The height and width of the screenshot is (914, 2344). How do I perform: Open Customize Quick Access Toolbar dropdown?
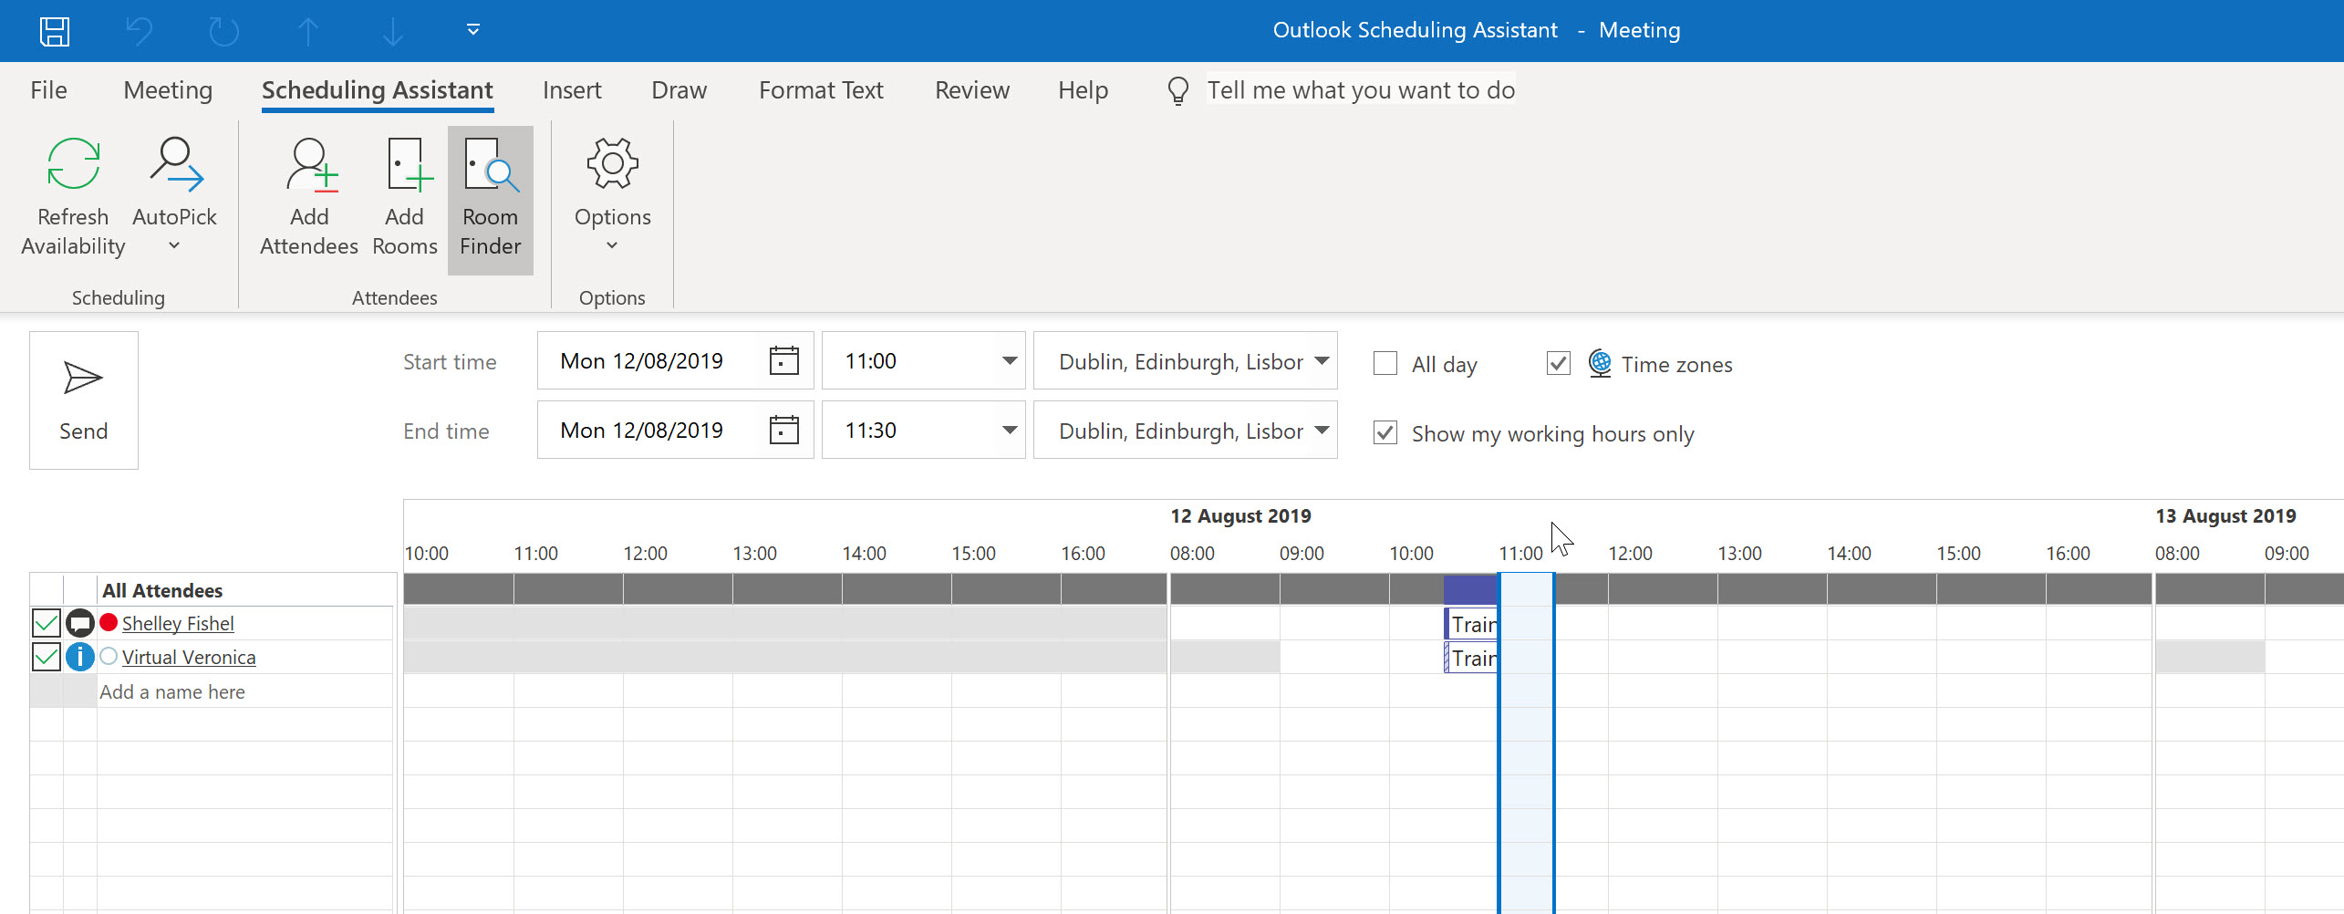pos(472,30)
